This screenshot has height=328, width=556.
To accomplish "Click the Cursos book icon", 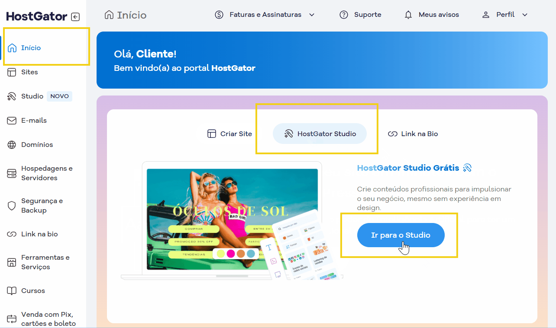I will pos(12,291).
